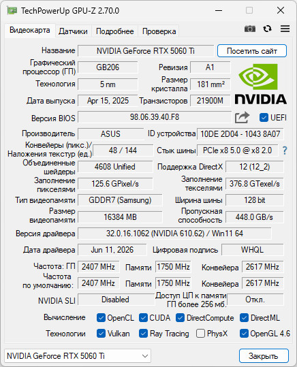Open the hamburger menu icon

pos(285,29)
